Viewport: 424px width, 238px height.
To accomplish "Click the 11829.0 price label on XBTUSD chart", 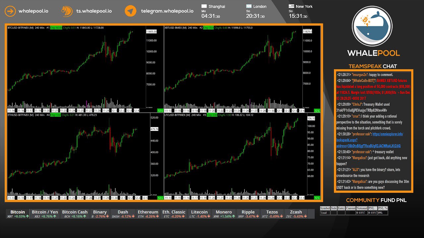I will [x=308, y=31].
